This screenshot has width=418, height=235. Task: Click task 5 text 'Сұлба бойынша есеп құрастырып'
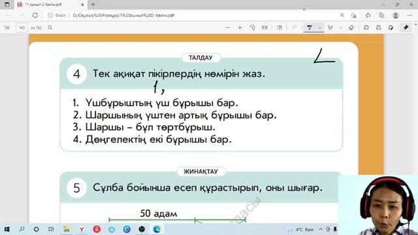(x=176, y=187)
